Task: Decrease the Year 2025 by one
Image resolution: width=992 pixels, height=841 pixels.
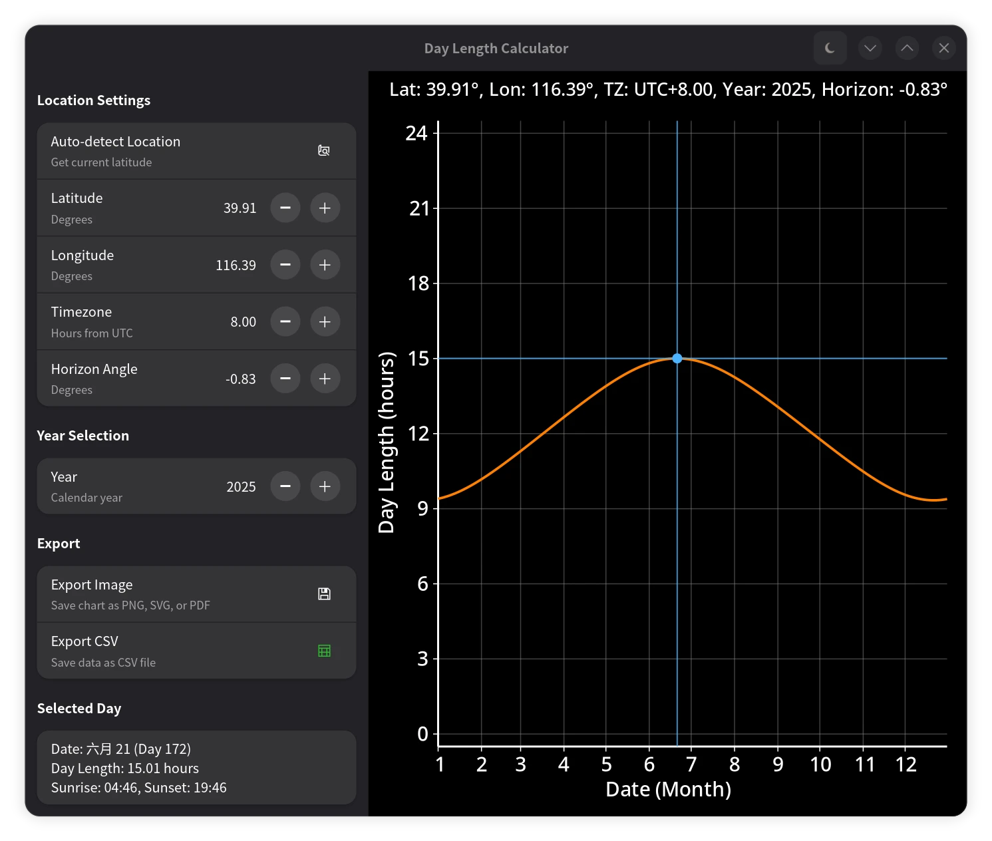Action: [x=285, y=486]
